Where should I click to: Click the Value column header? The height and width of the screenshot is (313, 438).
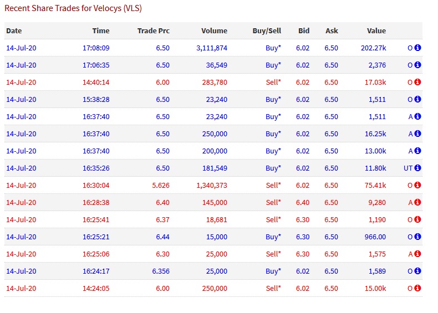(x=376, y=31)
